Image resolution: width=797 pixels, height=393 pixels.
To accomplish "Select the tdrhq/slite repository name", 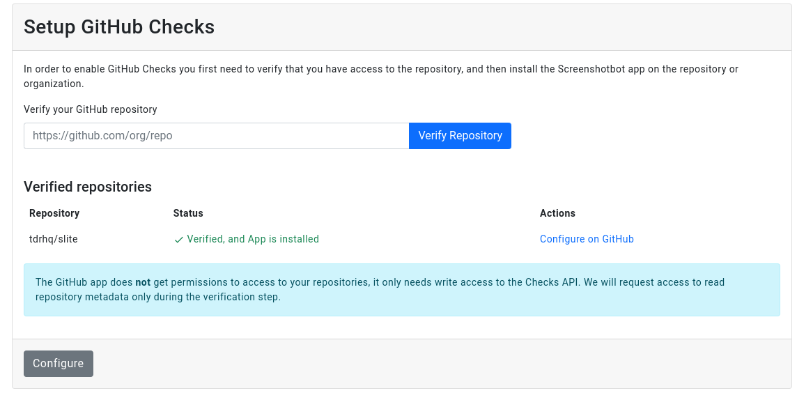I will 54,239.
